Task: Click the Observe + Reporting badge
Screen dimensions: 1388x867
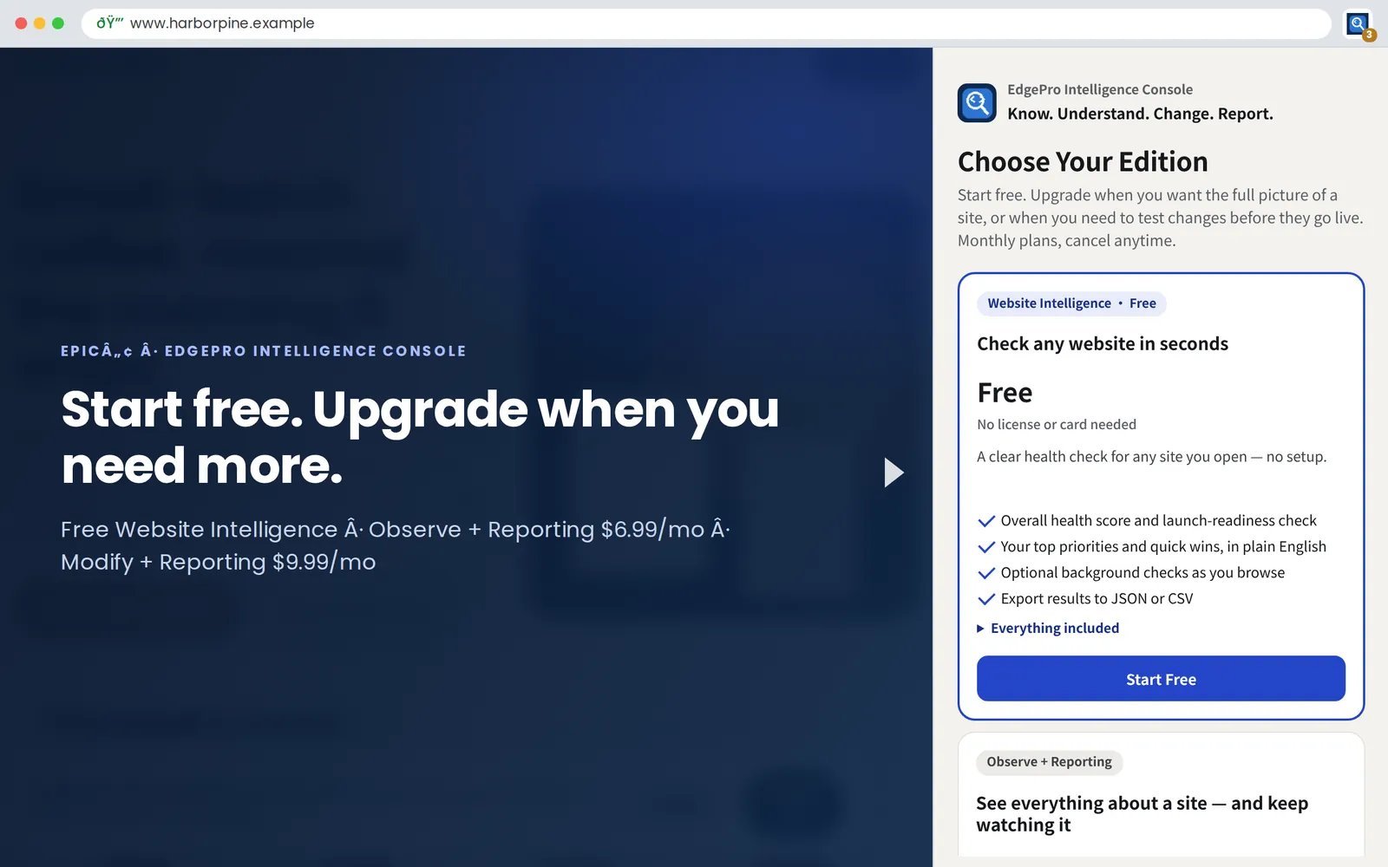Action: click(x=1049, y=762)
